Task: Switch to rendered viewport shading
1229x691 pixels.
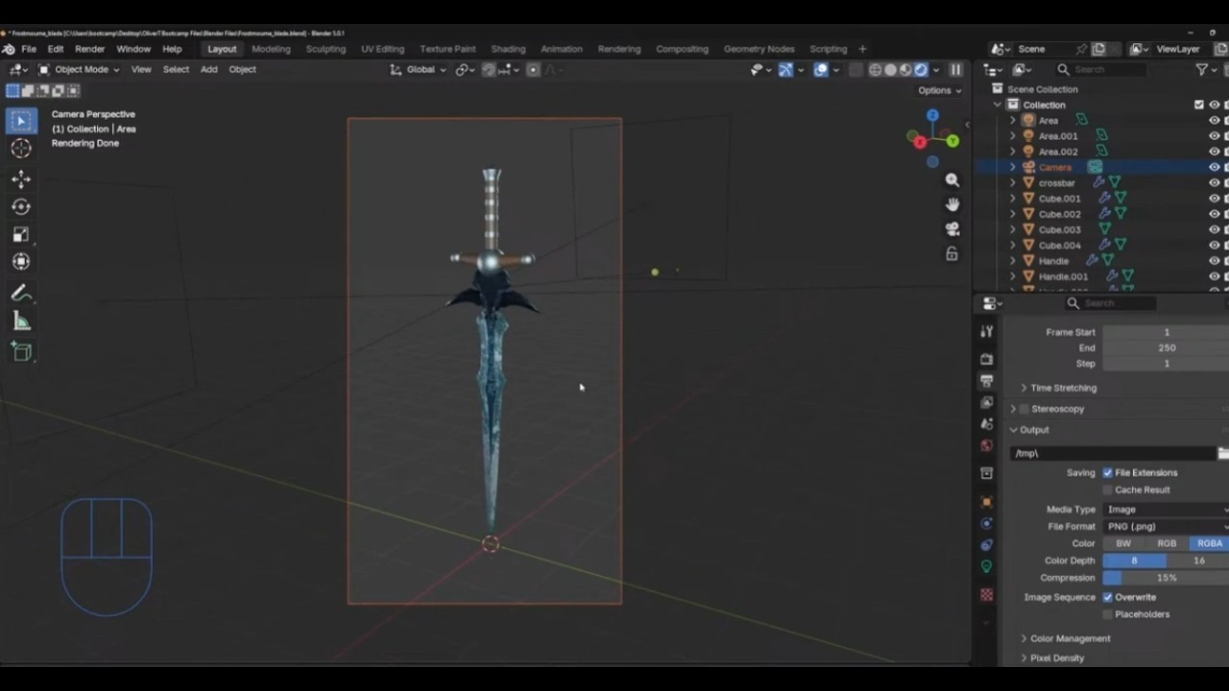Action: (x=921, y=69)
